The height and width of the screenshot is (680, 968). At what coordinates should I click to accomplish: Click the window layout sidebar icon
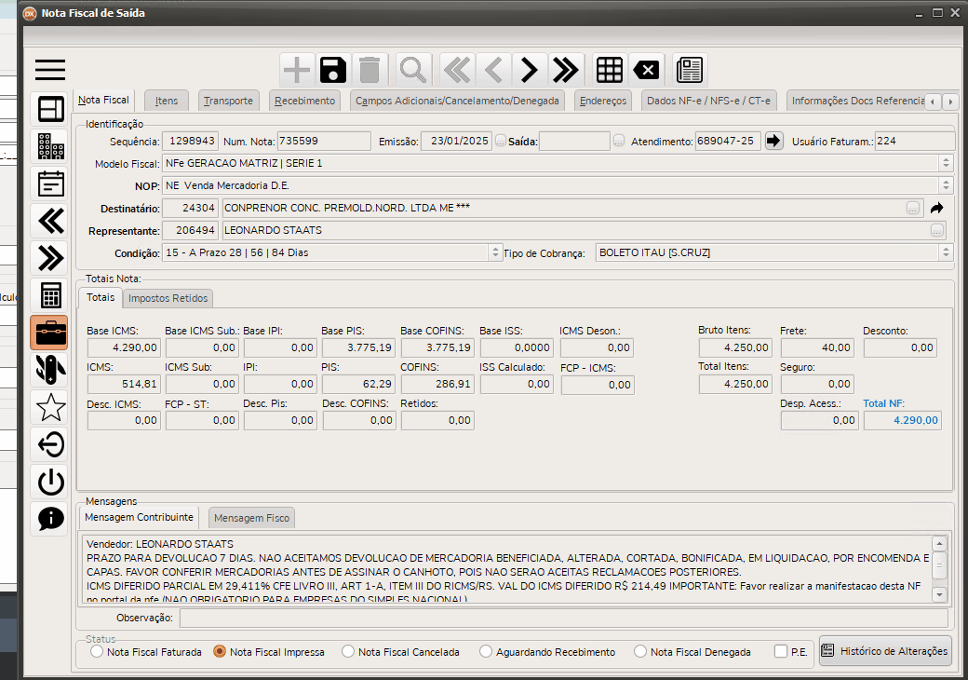coord(50,109)
